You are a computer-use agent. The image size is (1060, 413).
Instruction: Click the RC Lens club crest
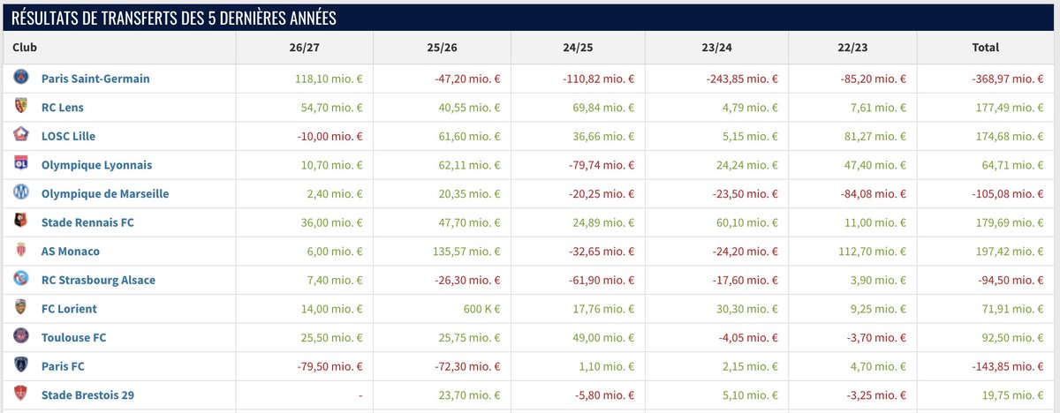pyautogui.click(x=21, y=107)
